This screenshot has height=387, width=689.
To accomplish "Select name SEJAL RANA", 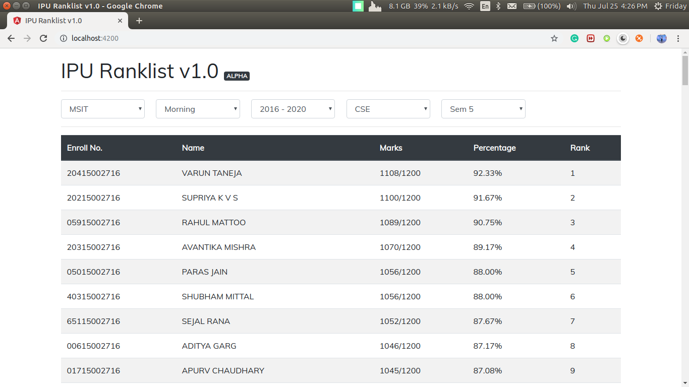I will coord(206,321).
